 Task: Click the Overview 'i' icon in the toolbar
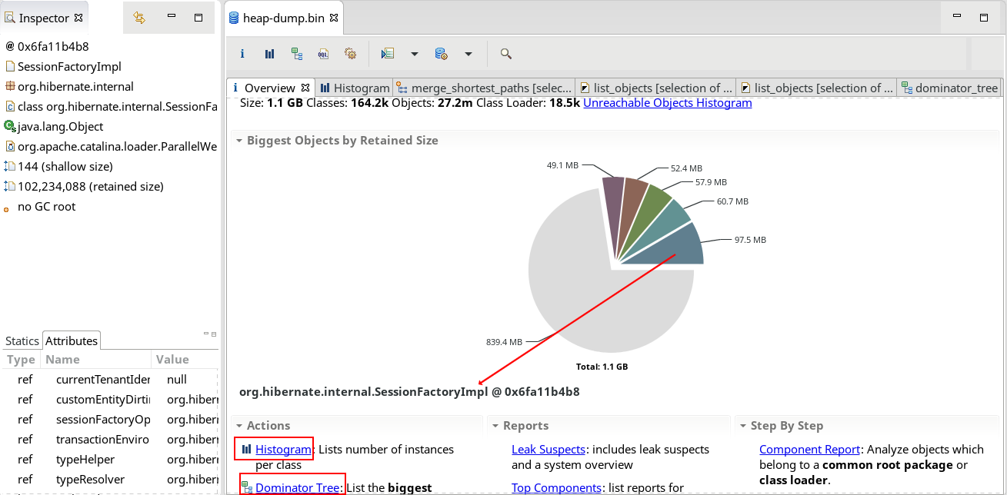click(242, 54)
